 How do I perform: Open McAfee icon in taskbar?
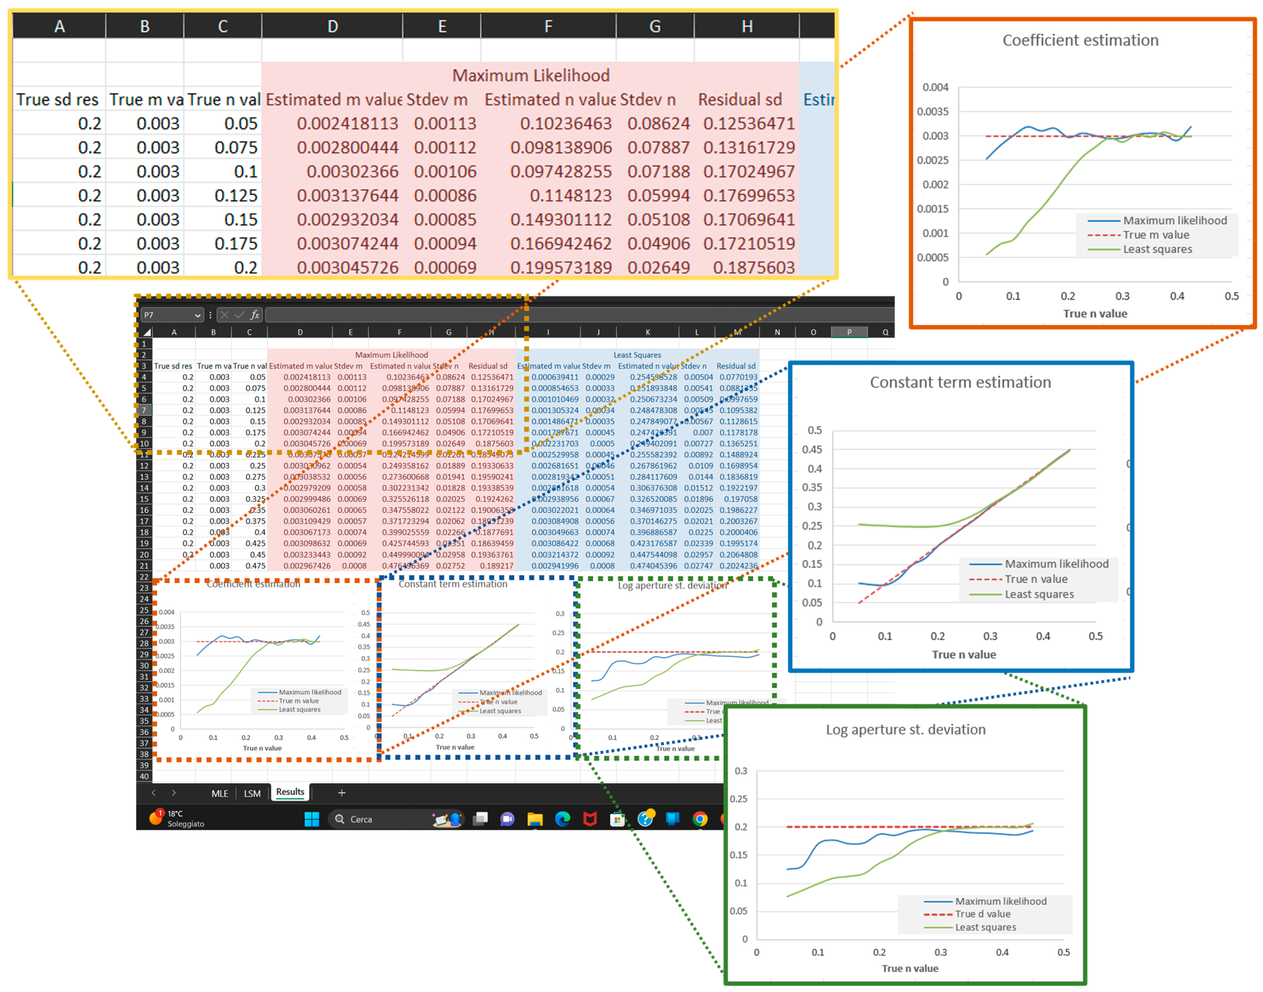point(590,819)
